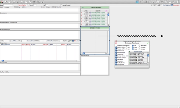Uncheck the Ne Pas Oublier rubrique checkbox
The image size is (180, 108).
coord(116,63)
